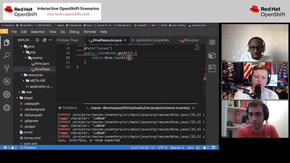Screen dimensions: 290x163
Task: Change Java language mode in status bar
Action: pyautogui.click(x=190, y=148)
